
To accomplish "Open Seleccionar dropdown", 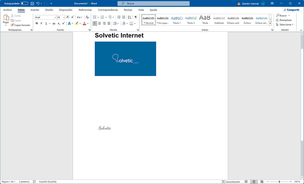I will pos(285,25).
